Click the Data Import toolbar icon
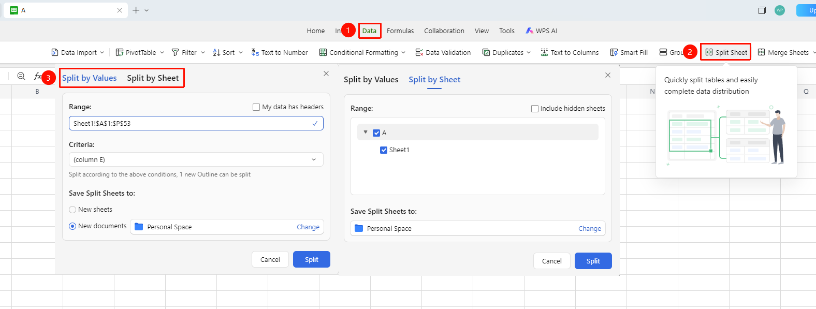 [54, 52]
